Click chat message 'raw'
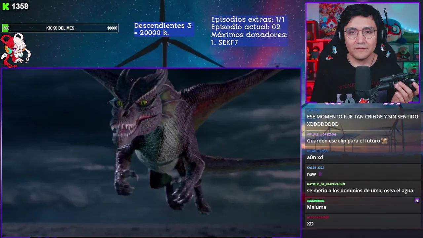This screenshot has height=238, width=423. (311, 174)
